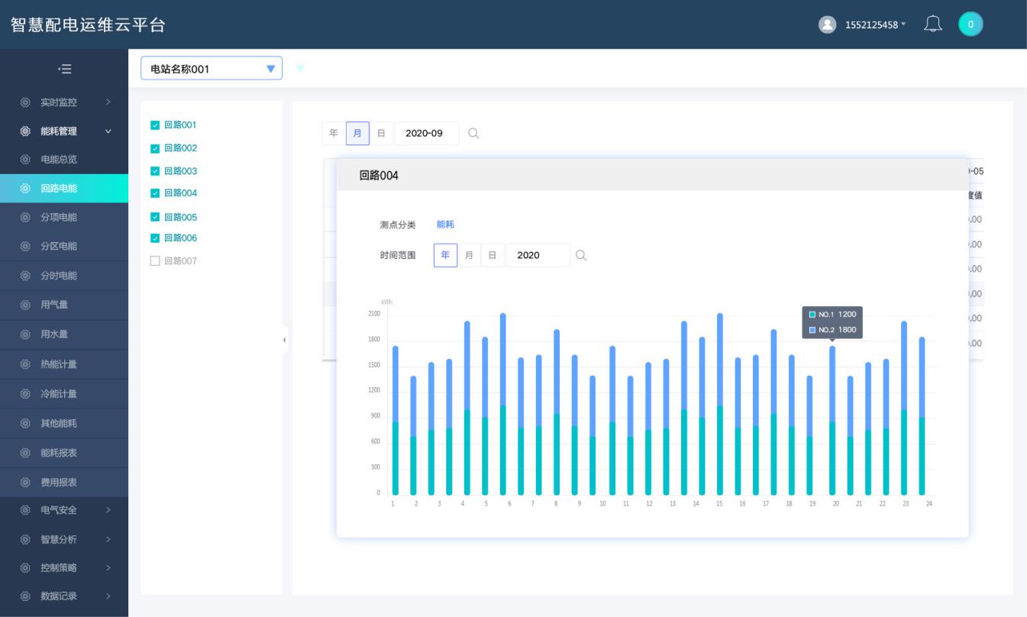Click the gear icon beside 回路电能
1027x617 pixels.
click(25, 189)
